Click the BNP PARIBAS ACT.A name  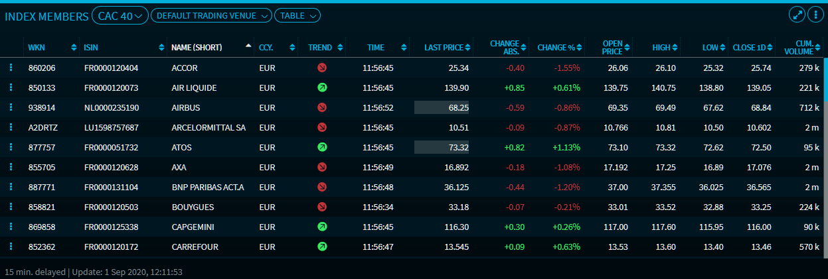tap(207, 187)
